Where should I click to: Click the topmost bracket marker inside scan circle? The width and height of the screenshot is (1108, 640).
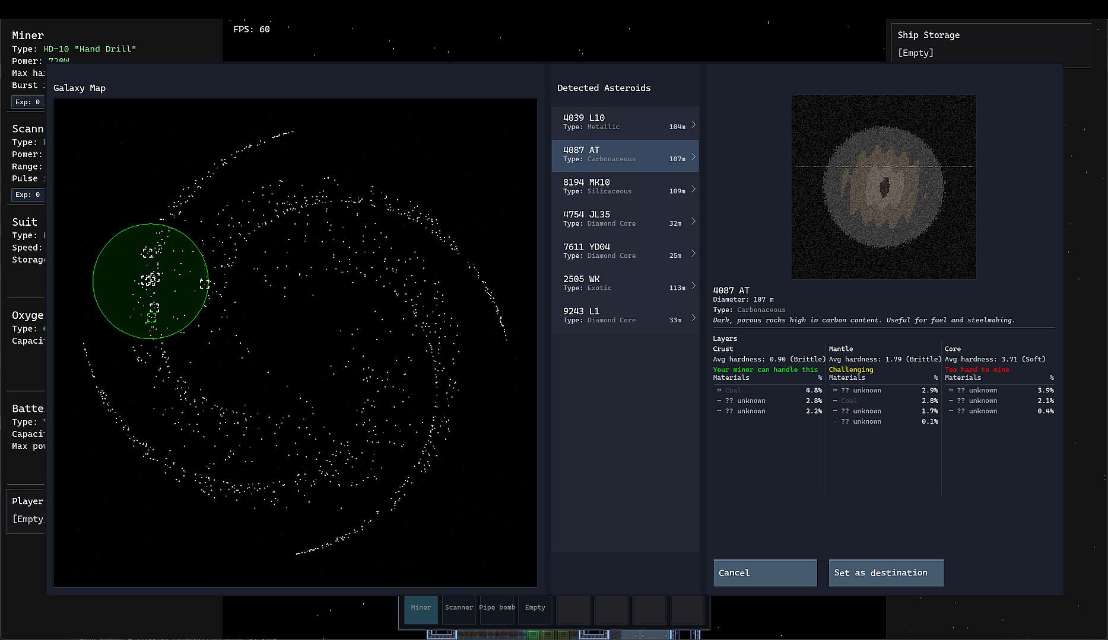(147, 253)
